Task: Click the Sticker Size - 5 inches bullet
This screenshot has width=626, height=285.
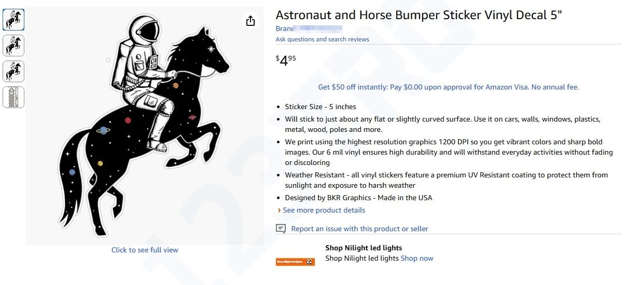Action: click(x=320, y=107)
